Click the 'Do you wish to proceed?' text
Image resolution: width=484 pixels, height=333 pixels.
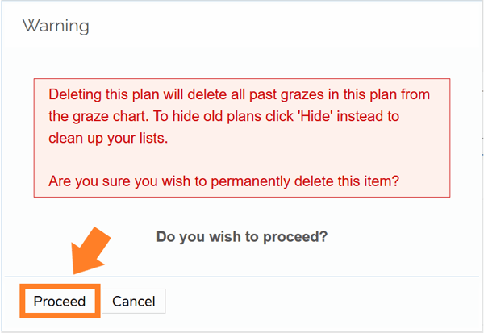(242, 237)
